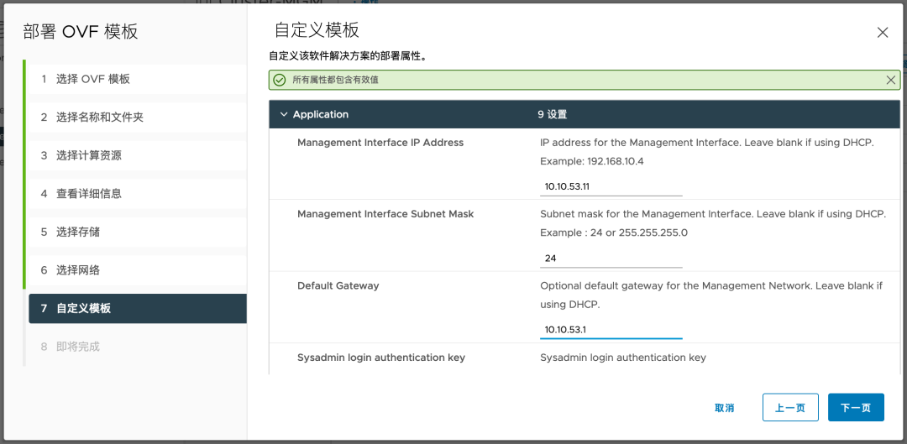Select current step 7 自定义模板

tap(83, 308)
